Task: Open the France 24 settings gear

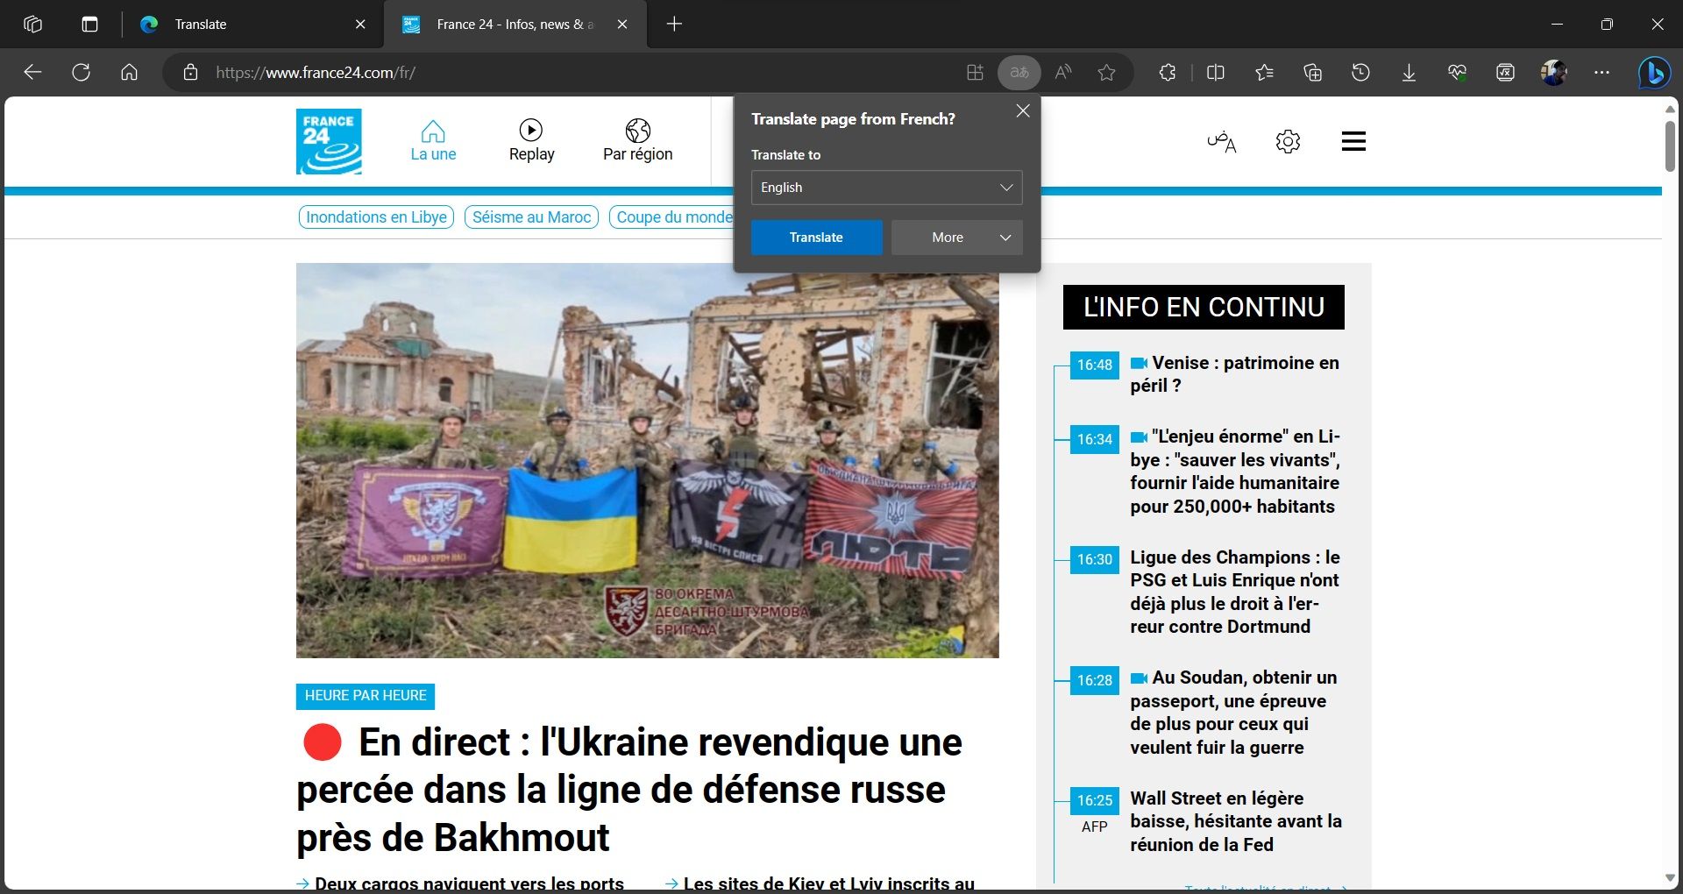Action: tap(1287, 141)
